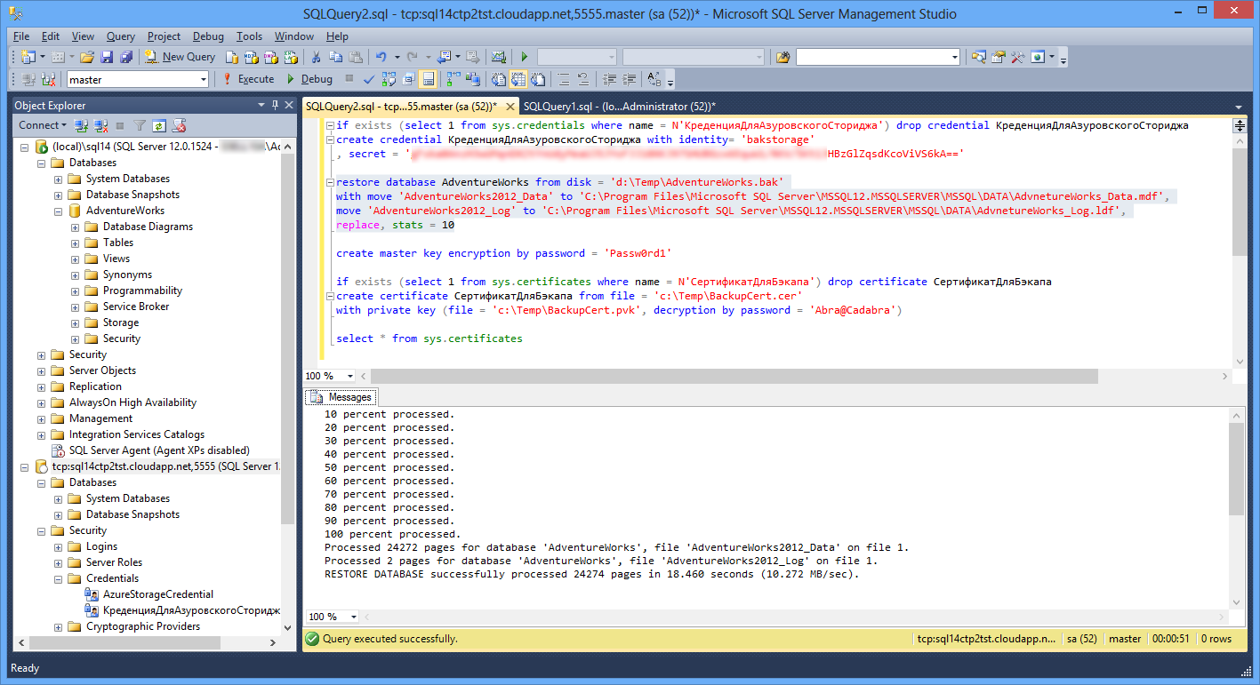Viewport: 1260px width, 685px height.
Task: Click the Analysis Services DMX Query icon
Action: [271, 57]
